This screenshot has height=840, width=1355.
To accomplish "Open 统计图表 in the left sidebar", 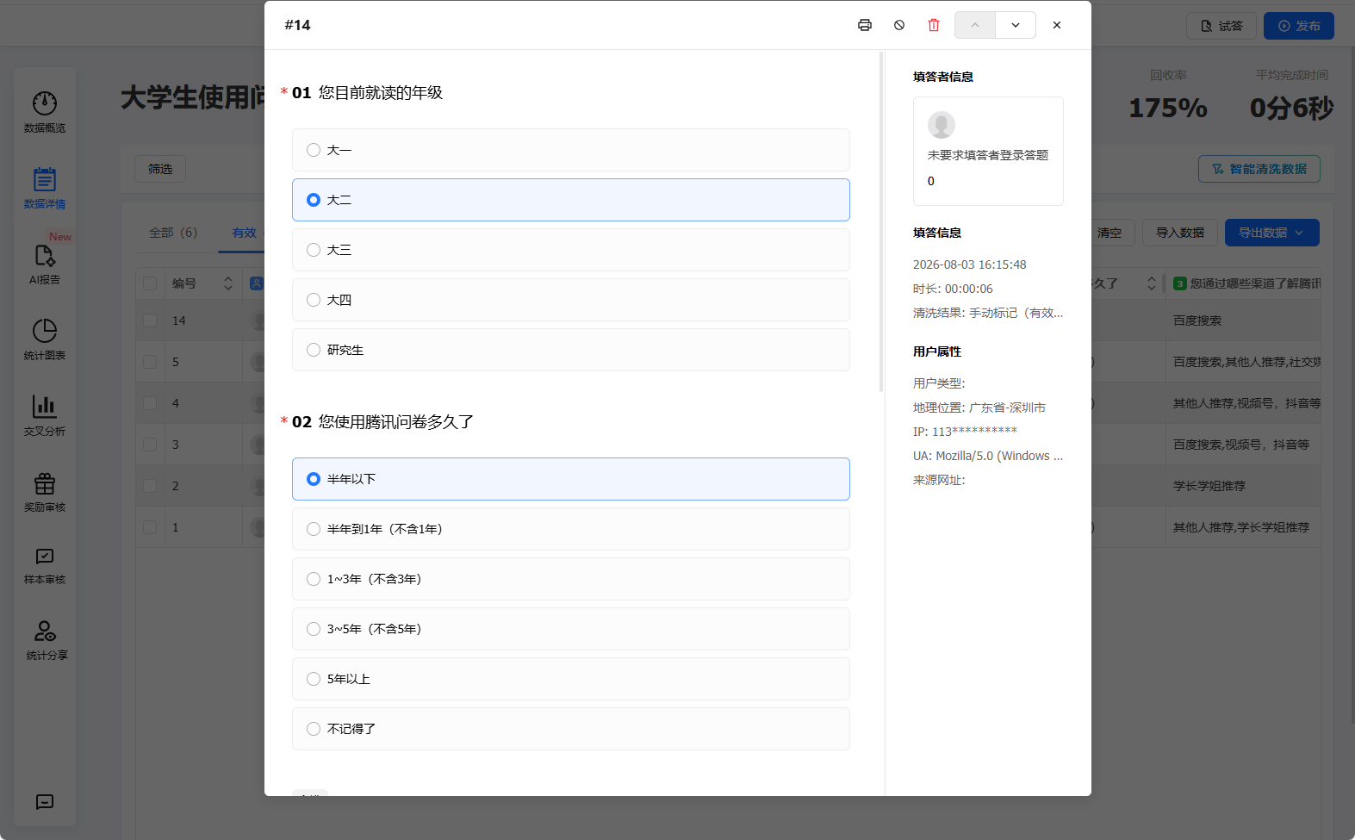I will pyautogui.click(x=45, y=339).
